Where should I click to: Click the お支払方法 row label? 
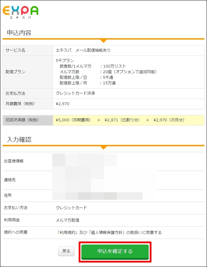[15, 93]
